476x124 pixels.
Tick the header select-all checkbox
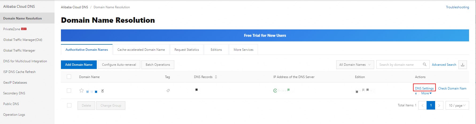click(69, 77)
